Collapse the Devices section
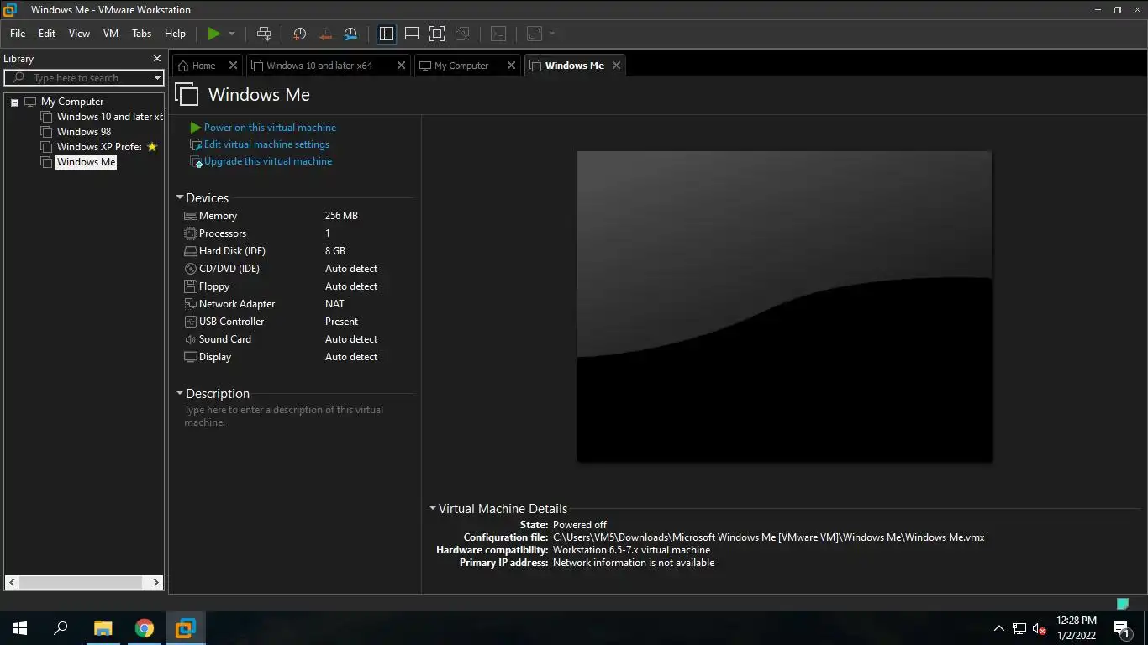 (x=180, y=198)
